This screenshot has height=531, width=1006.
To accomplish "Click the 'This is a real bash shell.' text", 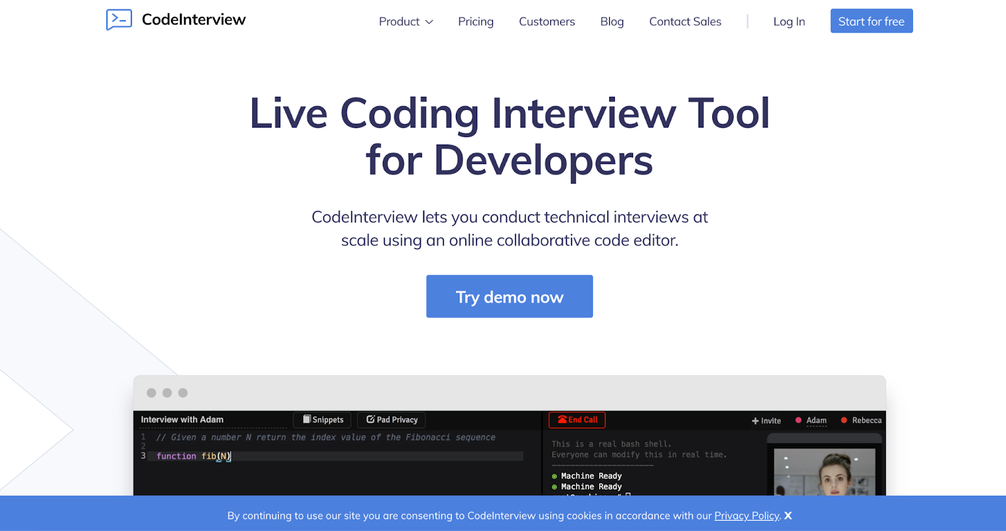I will (x=611, y=444).
